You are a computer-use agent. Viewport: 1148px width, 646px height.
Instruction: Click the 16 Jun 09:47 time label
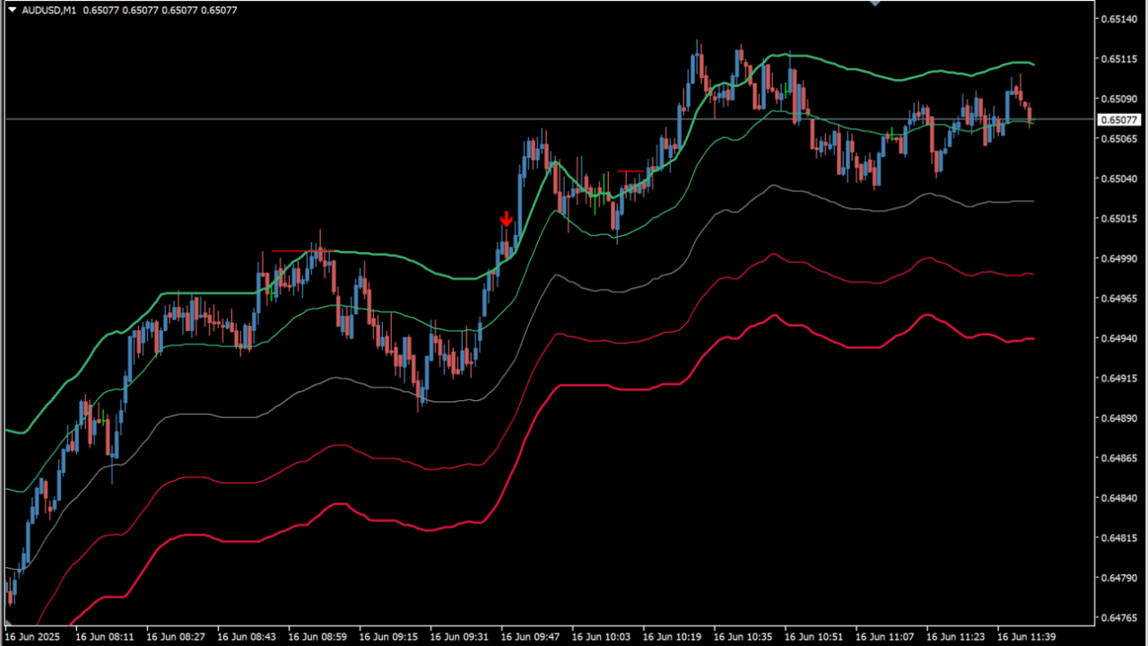click(x=530, y=636)
